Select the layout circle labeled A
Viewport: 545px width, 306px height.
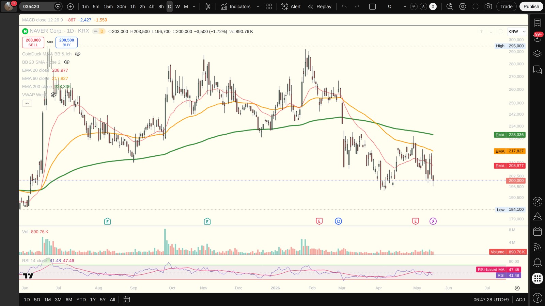coord(423,6)
